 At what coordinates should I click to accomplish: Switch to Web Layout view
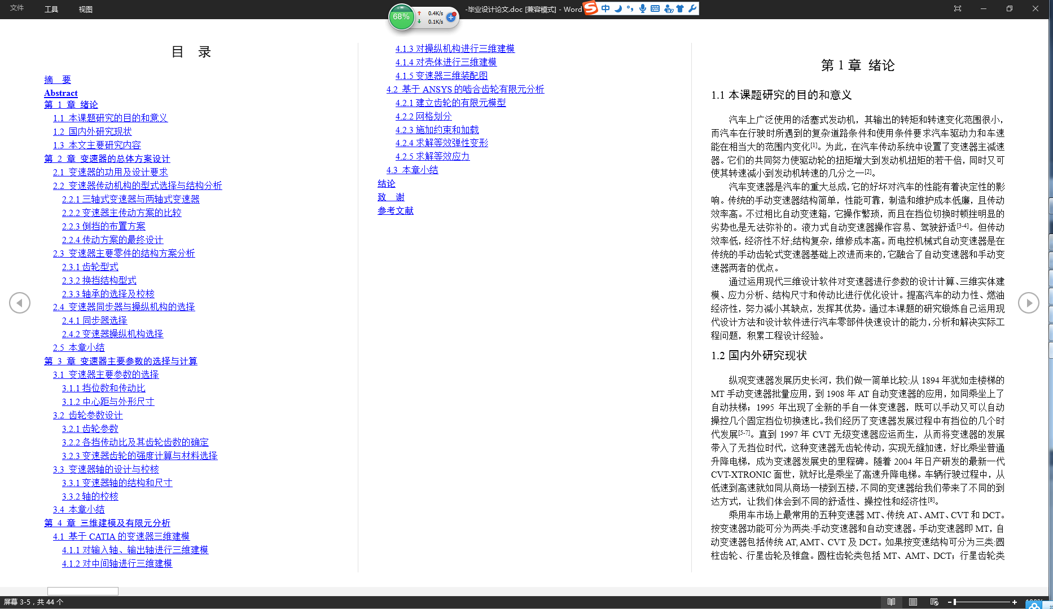tap(934, 602)
